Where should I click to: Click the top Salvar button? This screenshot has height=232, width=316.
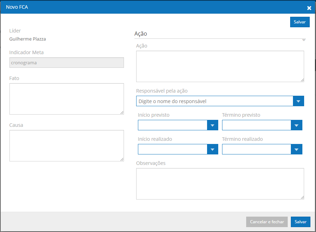[300, 22]
